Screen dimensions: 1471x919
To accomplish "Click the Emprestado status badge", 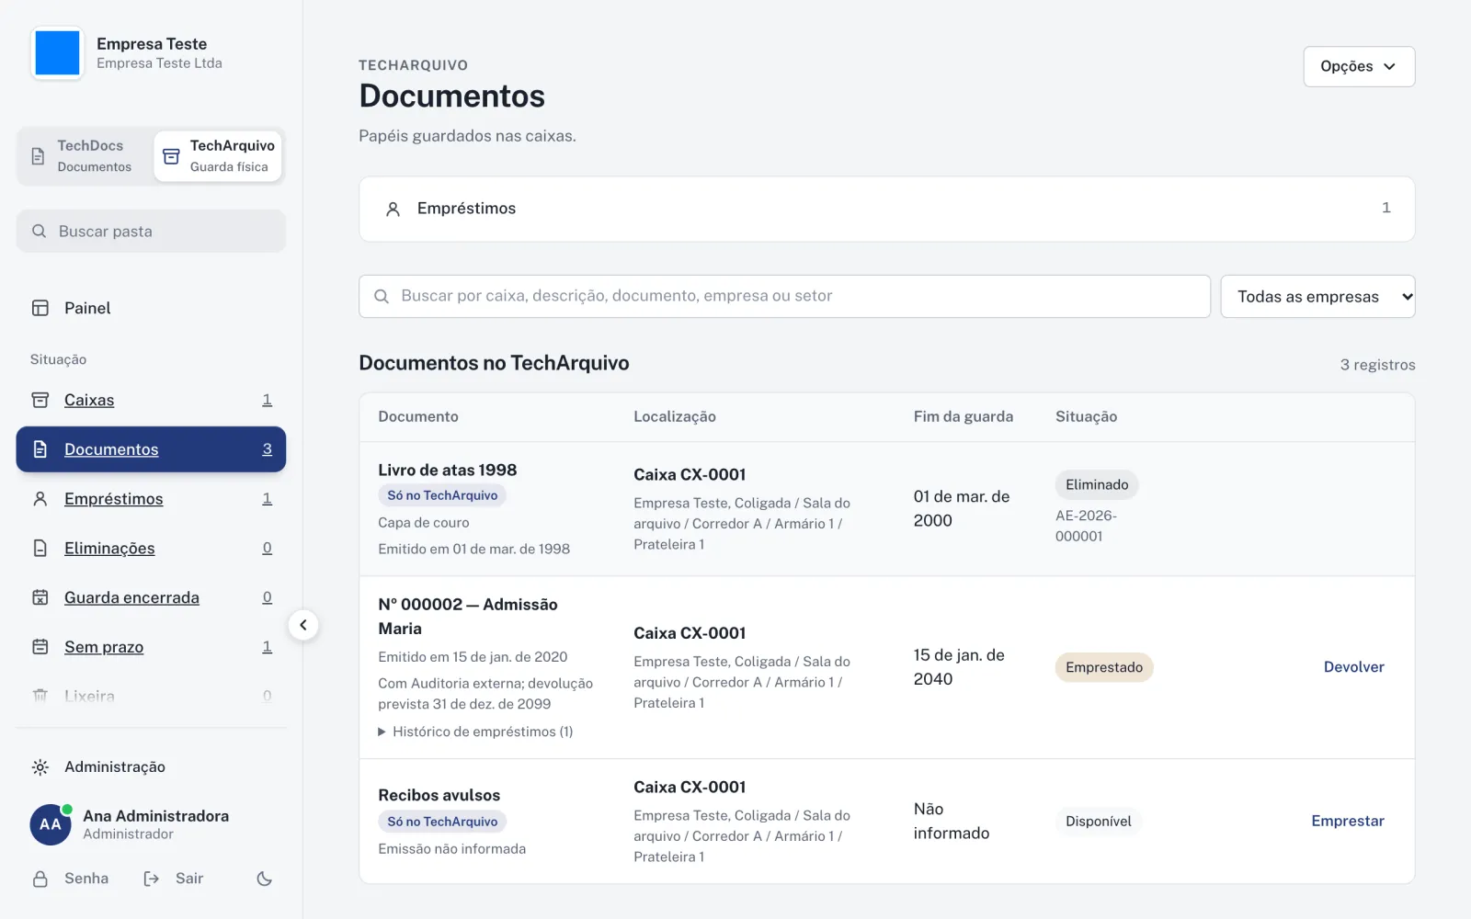I will 1104,667.
